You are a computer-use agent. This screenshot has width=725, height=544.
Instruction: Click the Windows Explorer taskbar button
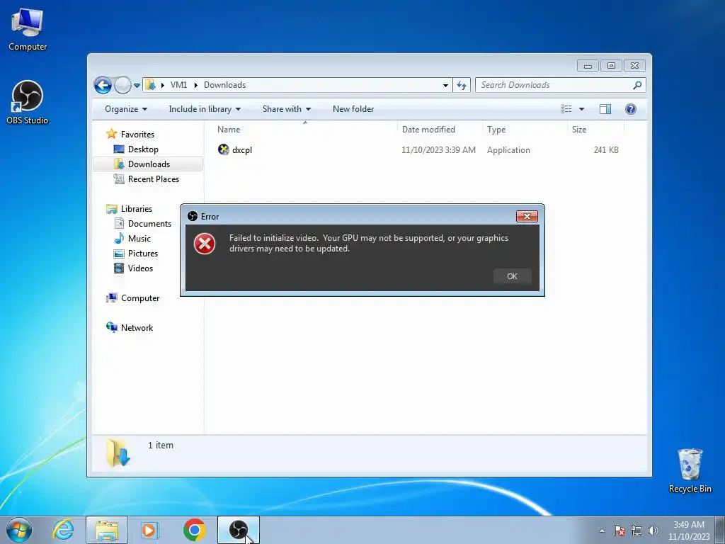click(107, 530)
